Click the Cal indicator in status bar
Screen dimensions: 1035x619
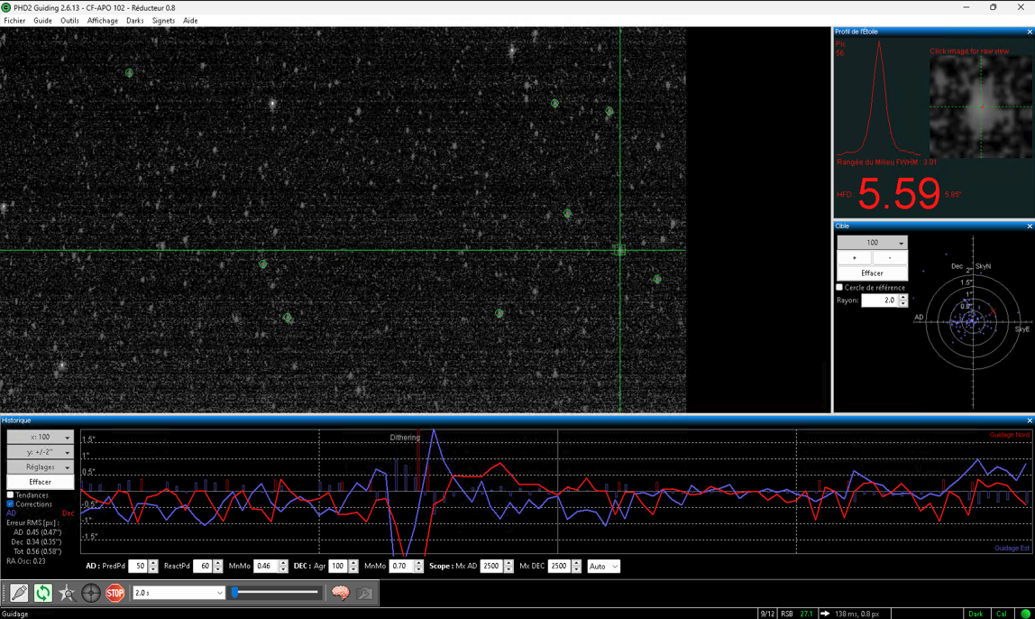click(1002, 614)
